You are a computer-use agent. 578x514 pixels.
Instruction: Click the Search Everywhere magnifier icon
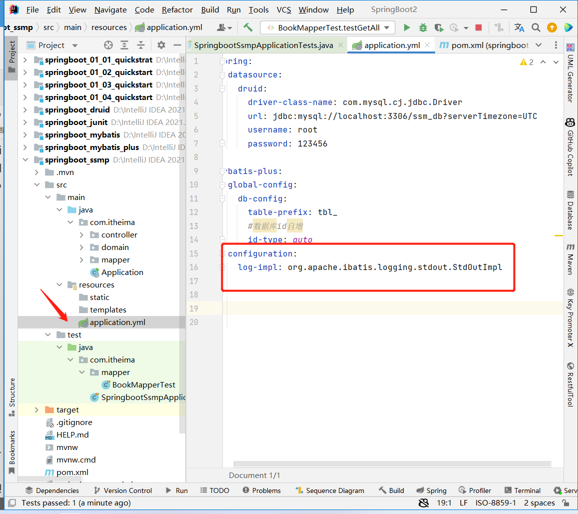tap(536, 27)
